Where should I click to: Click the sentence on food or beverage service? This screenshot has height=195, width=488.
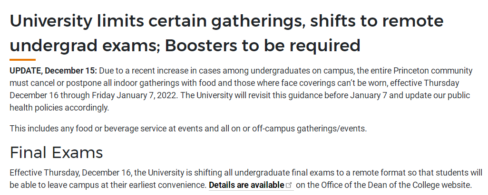[x=188, y=128]
